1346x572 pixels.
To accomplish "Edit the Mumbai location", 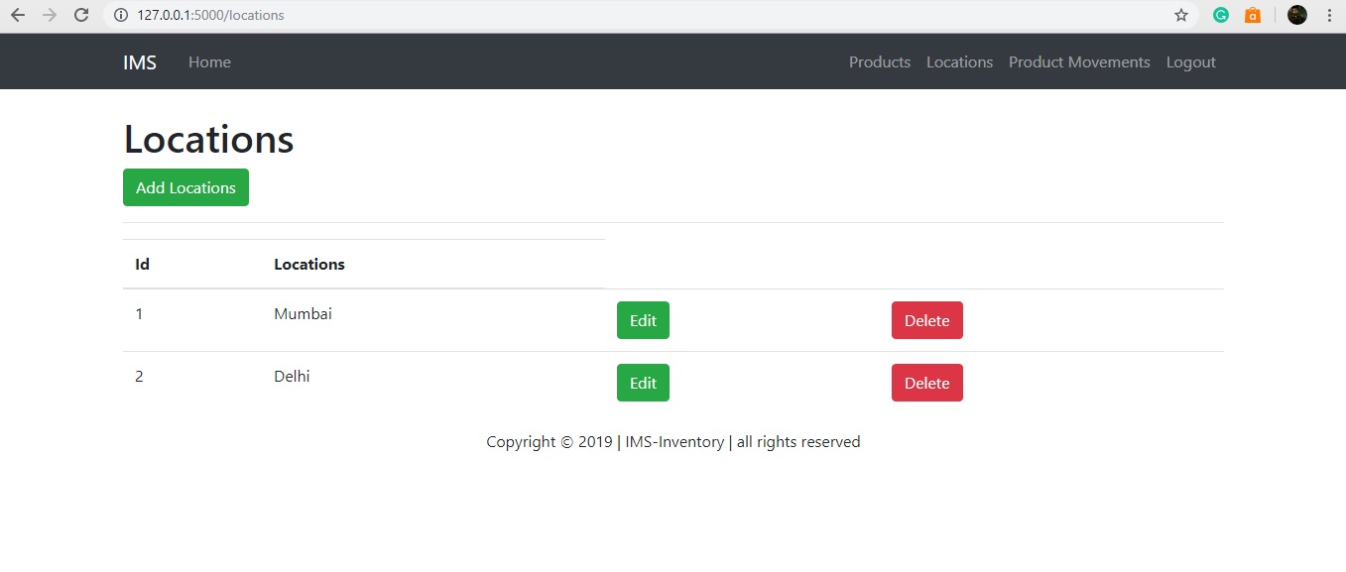I will [x=642, y=319].
